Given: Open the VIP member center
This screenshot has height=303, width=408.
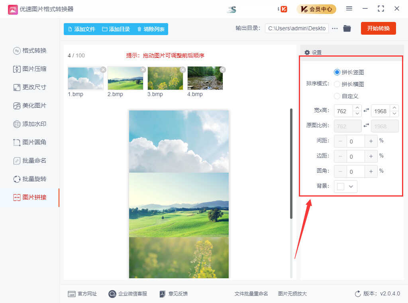Looking at the screenshot, I should coord(316,9).
